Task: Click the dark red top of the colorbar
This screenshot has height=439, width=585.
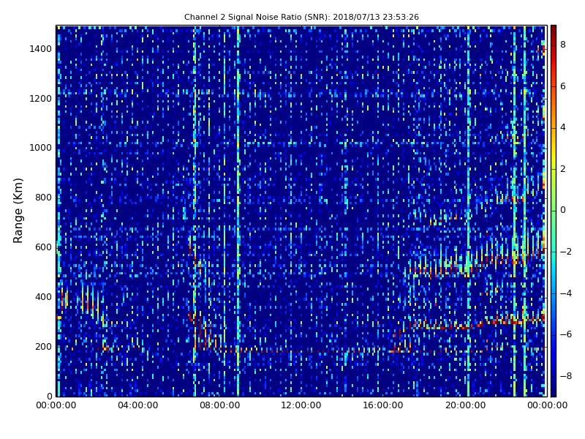Action: [554, 30]
